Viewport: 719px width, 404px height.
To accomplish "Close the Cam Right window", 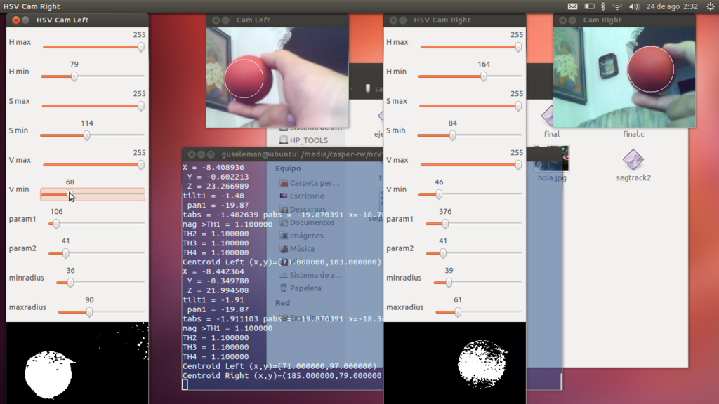I will click(563, 20).
